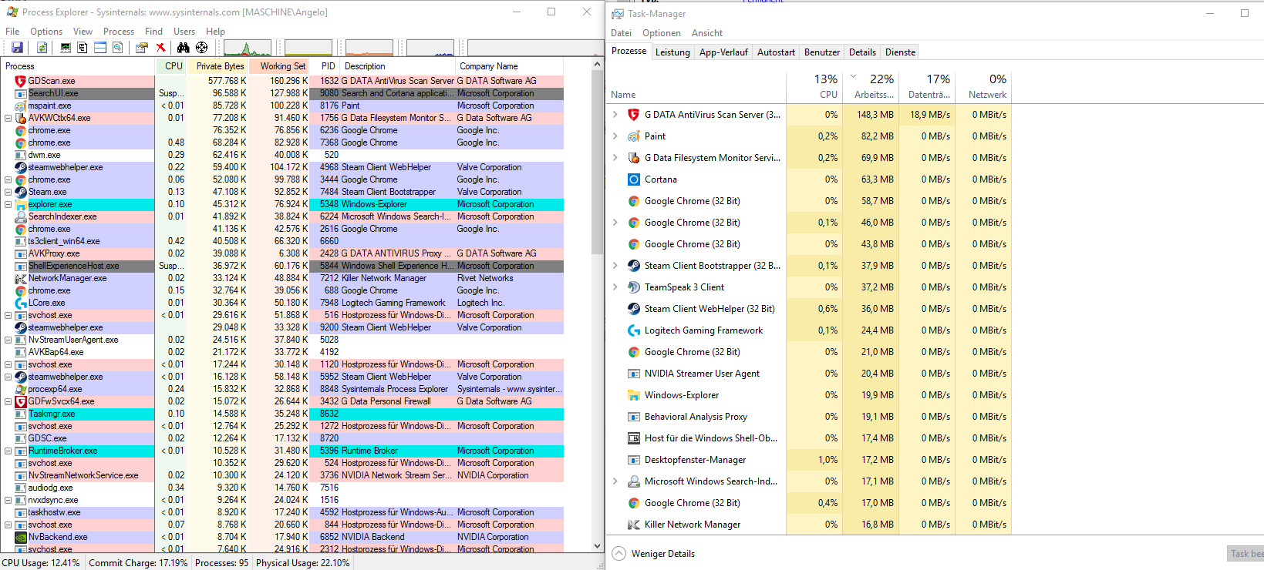Screen dimensions: 1264x570
Task: Switch to the Details tab in Task-Manager
Action: [862, 52]
